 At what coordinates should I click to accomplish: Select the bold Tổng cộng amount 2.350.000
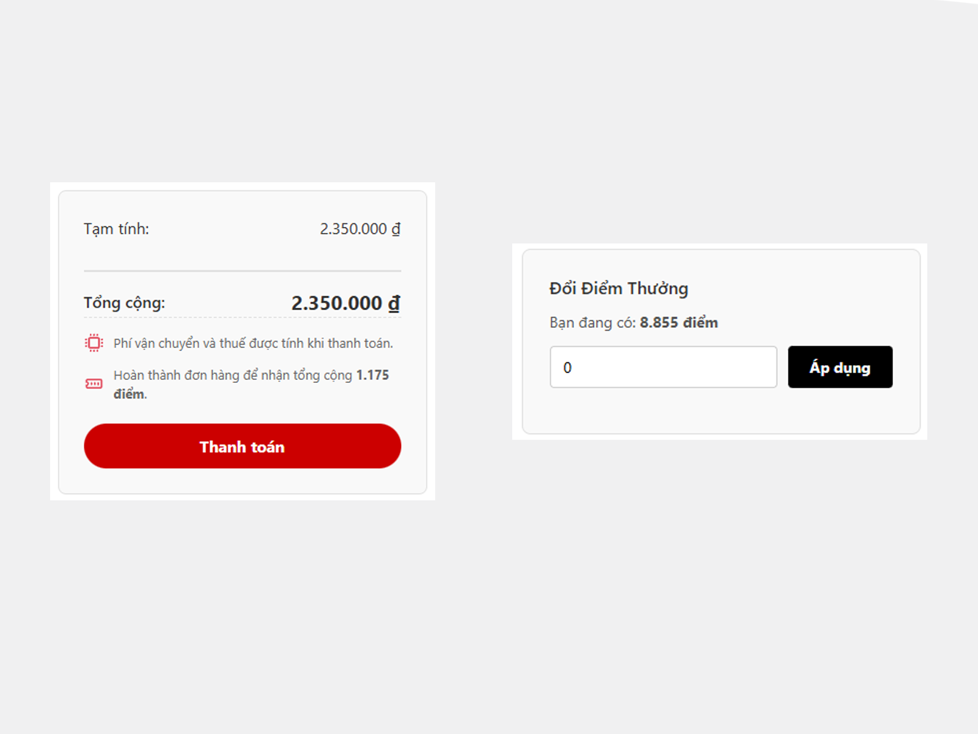tap(337, 303)
